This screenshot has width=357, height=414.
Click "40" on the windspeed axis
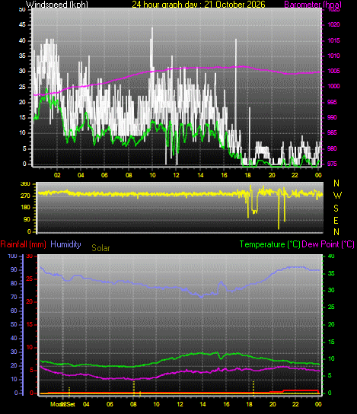(22, 40)
